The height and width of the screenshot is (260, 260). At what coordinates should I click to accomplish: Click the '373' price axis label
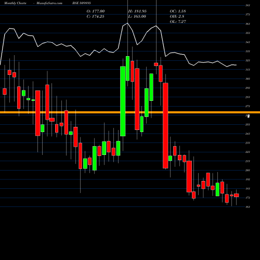point(248,15)
